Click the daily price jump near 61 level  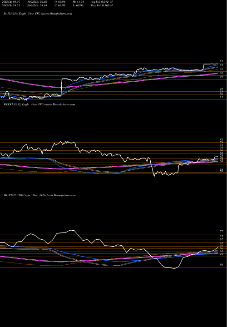pyautogui.click(x=203, y=67)
